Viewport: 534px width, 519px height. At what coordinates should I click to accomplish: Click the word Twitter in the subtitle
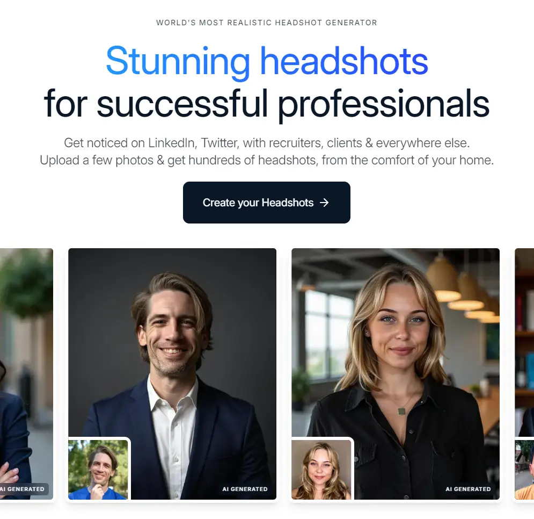[x=220, y=143]
